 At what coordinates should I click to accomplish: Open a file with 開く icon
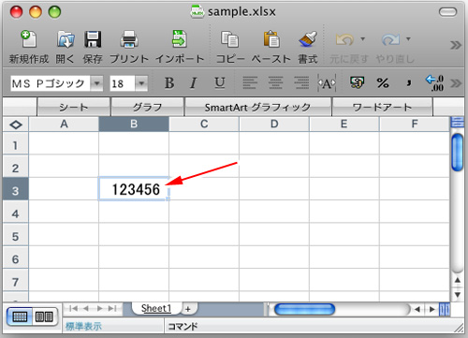66,39
